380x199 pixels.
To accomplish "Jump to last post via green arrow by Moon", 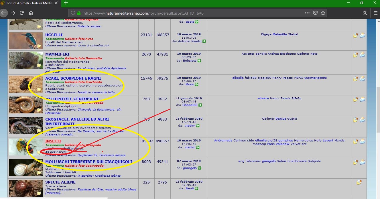I will pos(197,84).
